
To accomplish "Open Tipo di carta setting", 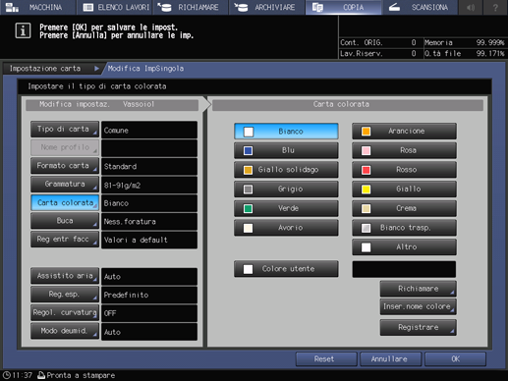I will 65,130.
